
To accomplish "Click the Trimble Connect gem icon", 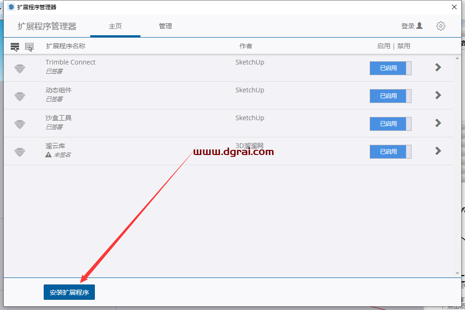I will click(x=20, y=69).
